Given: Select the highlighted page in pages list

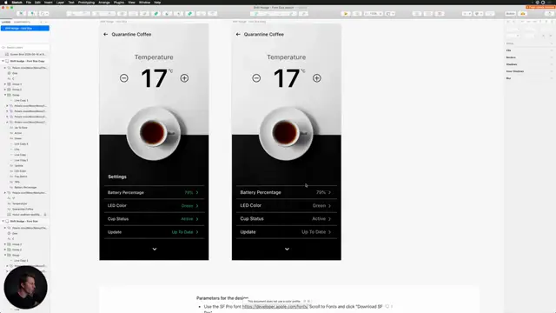Looking at the screenshot, I should [x=25, y=29].
